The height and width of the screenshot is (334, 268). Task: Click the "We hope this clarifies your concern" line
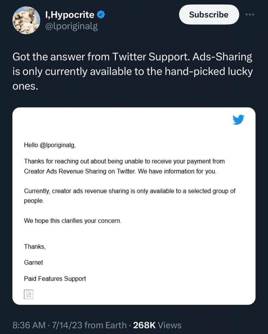click(x=73, y=221)
